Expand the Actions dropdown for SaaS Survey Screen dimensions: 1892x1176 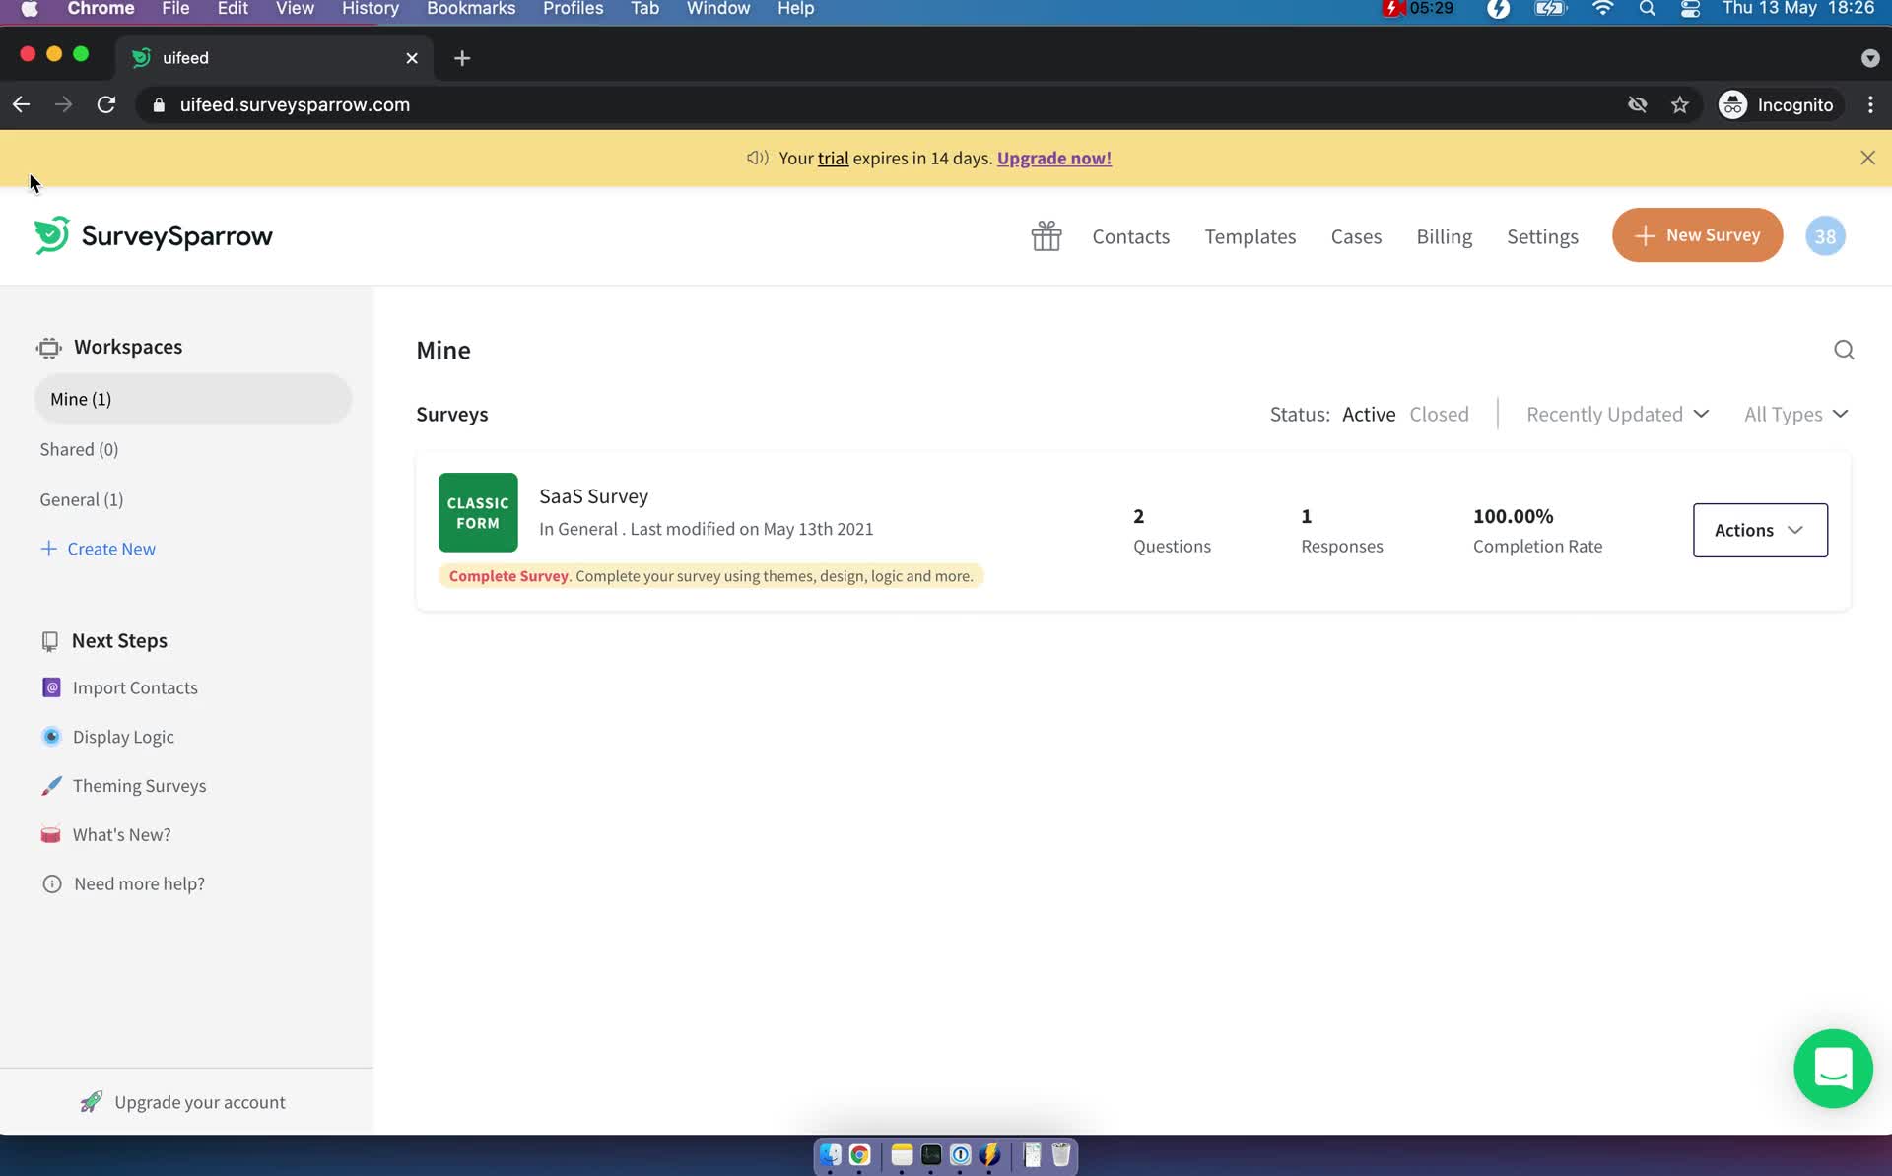click(x=1759, y=528)
